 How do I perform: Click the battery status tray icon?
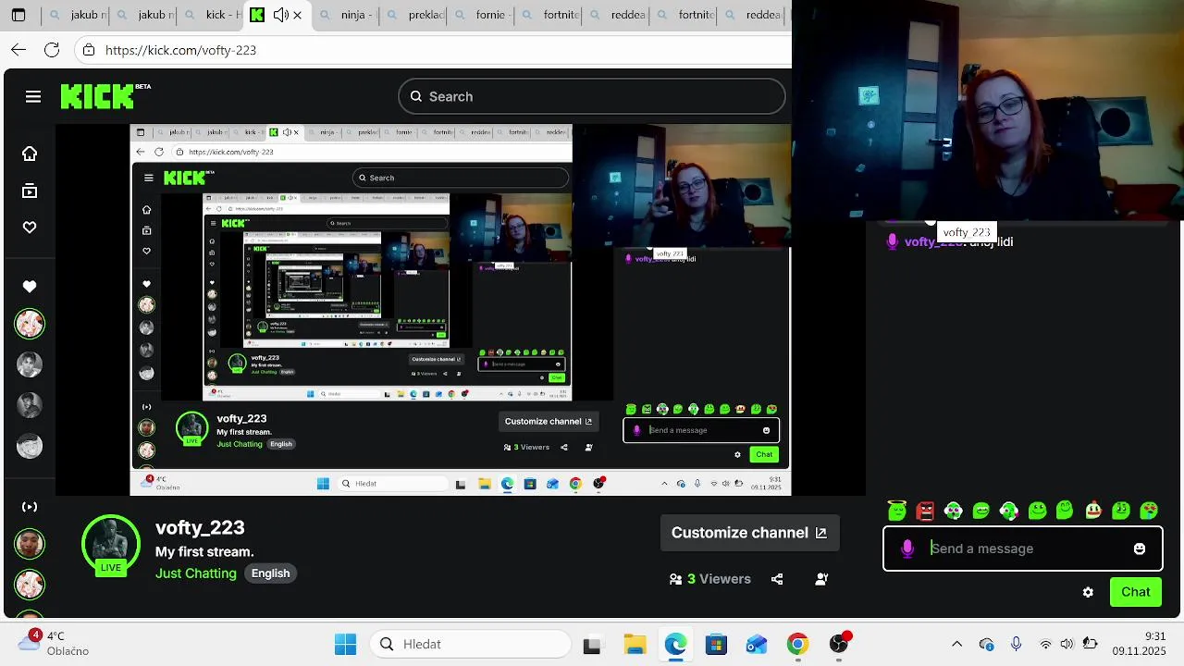1091,644
